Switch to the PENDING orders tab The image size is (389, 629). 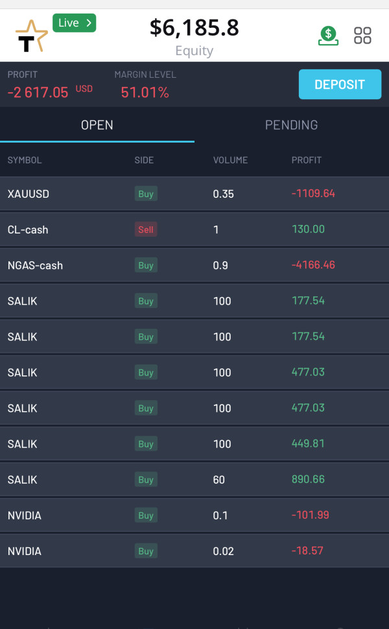coord(291,125)
